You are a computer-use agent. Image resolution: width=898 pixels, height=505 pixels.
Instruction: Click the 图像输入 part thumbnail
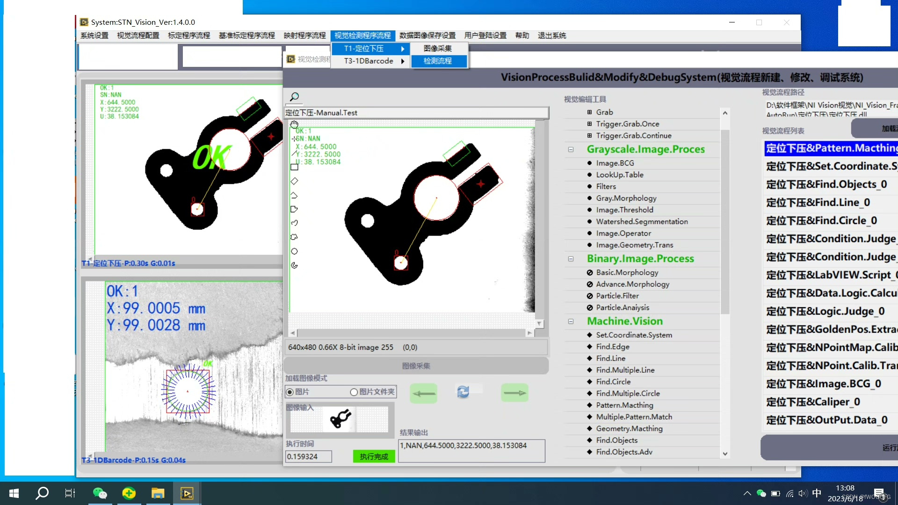click(340, 419)
